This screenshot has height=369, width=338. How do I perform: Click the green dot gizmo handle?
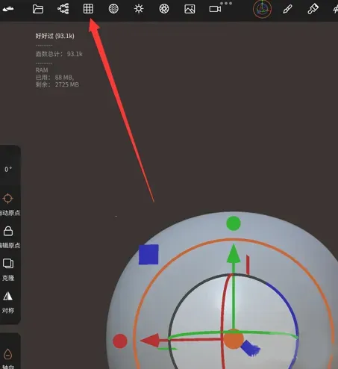[234, 223]
